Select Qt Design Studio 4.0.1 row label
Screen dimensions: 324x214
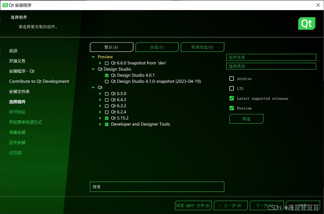132,76
